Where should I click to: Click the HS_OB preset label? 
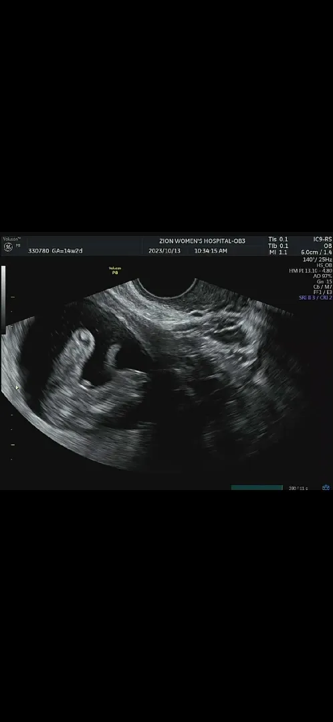click(x=324, y=265)
